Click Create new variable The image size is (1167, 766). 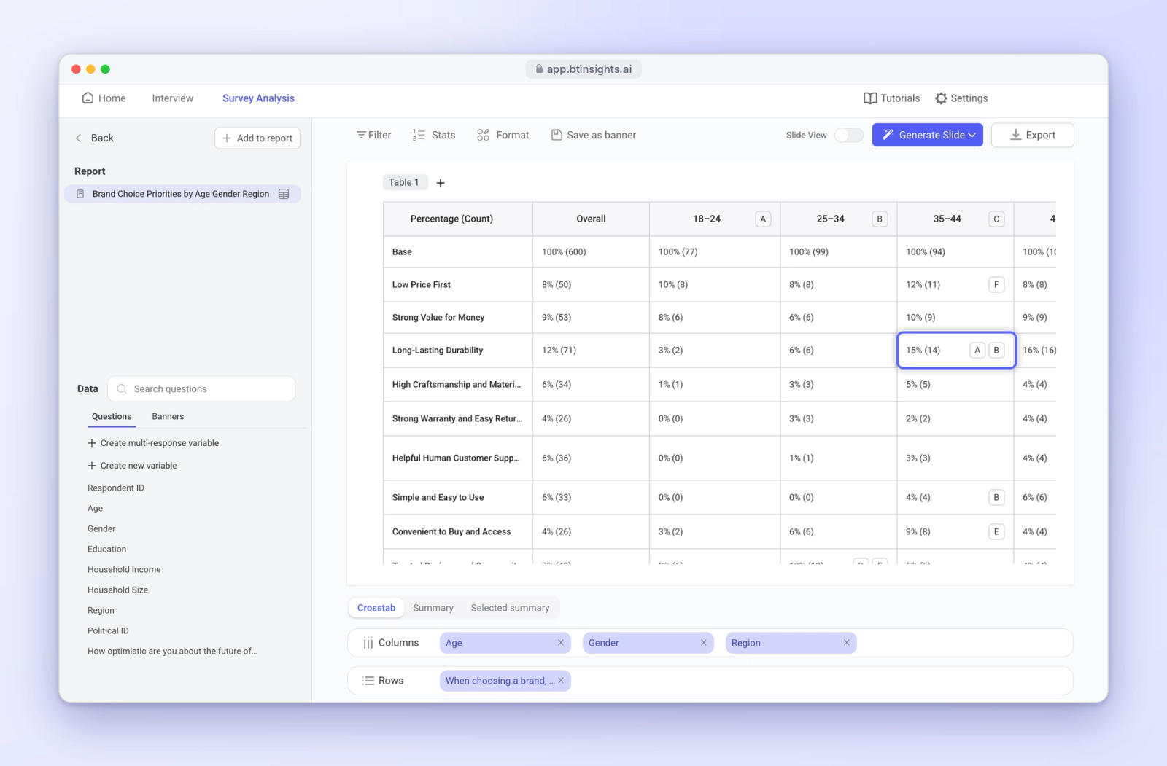(x=132, y=466)
